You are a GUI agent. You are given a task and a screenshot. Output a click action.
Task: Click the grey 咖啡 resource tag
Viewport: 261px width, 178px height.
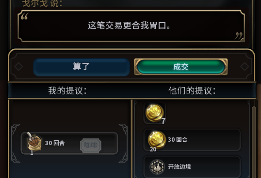point(91,146)
